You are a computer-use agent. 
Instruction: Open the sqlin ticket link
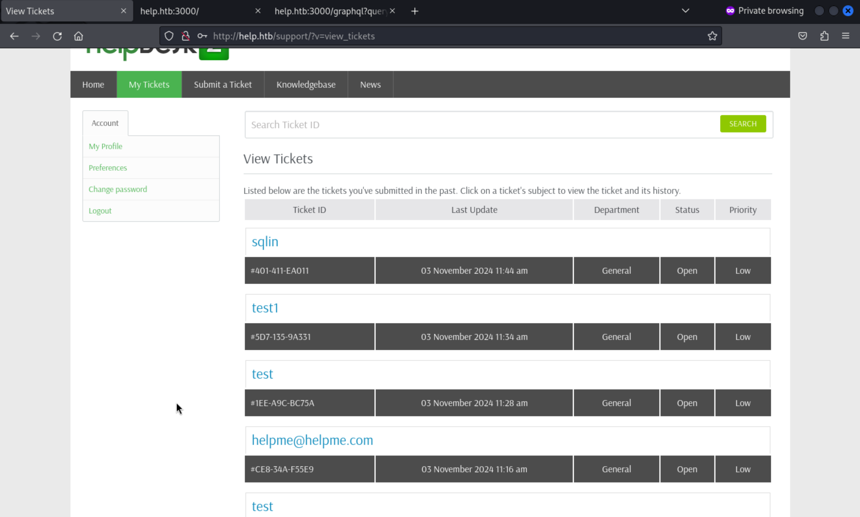[x=265, y=242]
